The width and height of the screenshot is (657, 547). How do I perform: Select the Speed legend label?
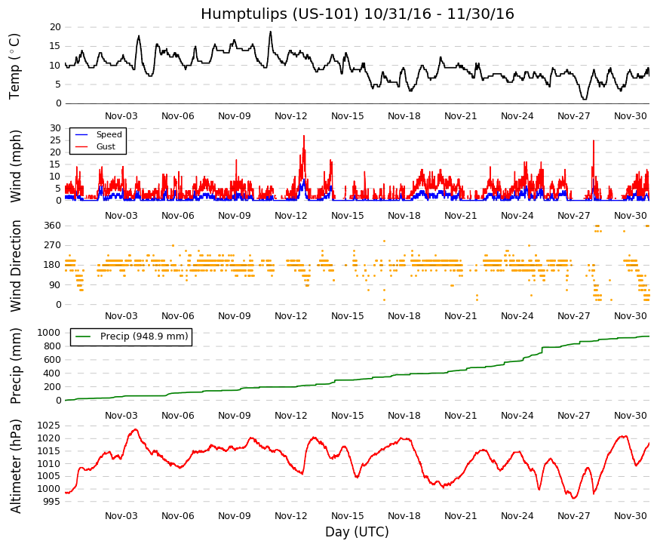[109, 134]
